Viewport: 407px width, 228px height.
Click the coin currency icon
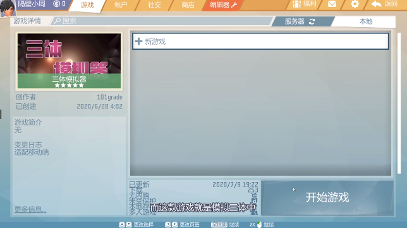tap(56, 4)
